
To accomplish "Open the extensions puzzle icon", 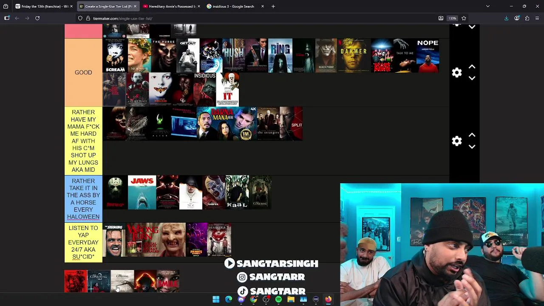I will tap(527, 18).
